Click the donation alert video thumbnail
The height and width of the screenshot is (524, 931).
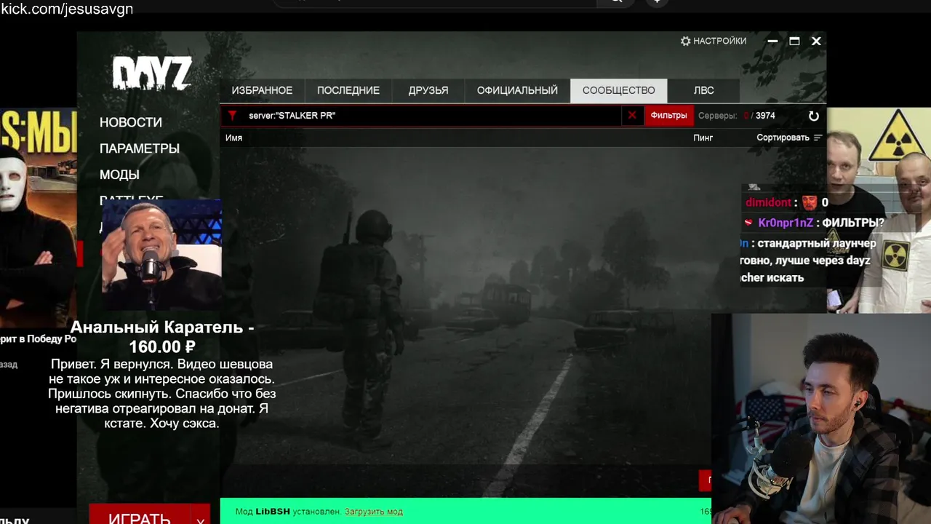point(161,255)
